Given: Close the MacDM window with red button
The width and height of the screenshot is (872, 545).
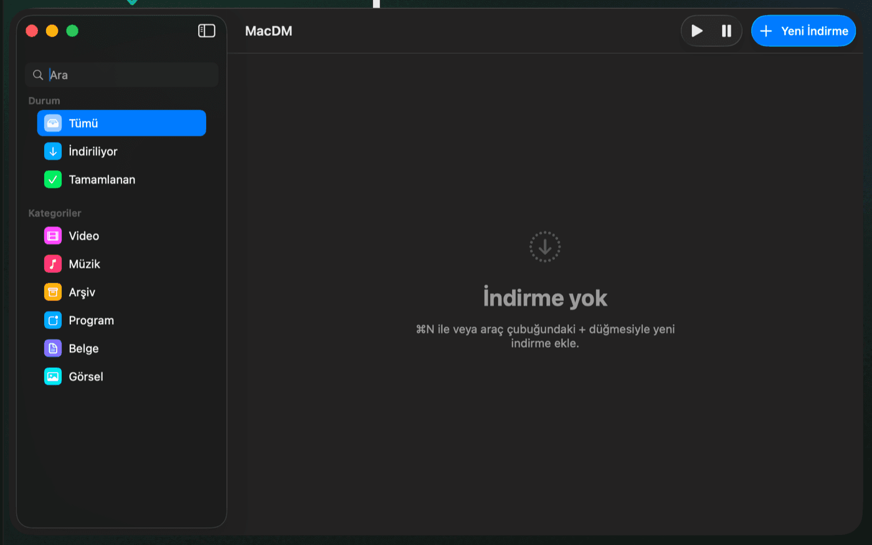Looking at the screenshot, I should (32, 30).
